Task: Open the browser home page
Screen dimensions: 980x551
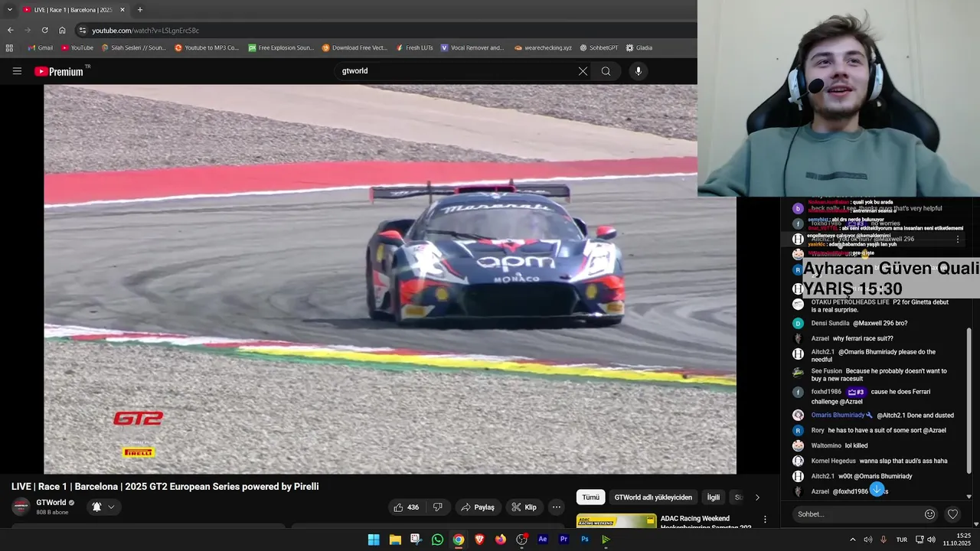Action: coord(62,30)
